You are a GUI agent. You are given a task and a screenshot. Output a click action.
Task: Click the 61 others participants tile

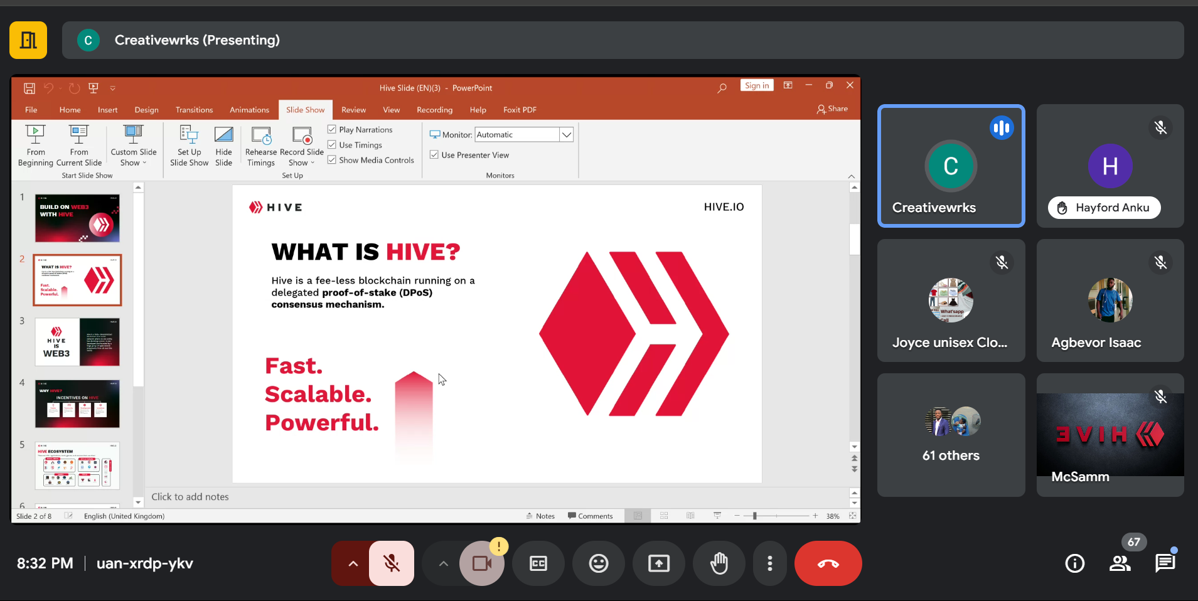pos(951,435)
